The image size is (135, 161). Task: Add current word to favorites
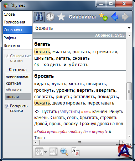[103, 17]
